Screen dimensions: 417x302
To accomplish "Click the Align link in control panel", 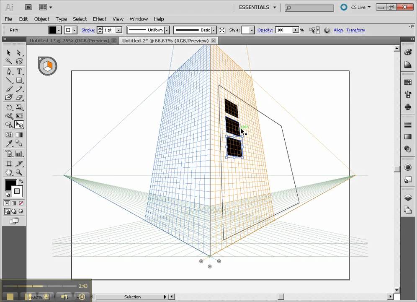I will (338, 30).
